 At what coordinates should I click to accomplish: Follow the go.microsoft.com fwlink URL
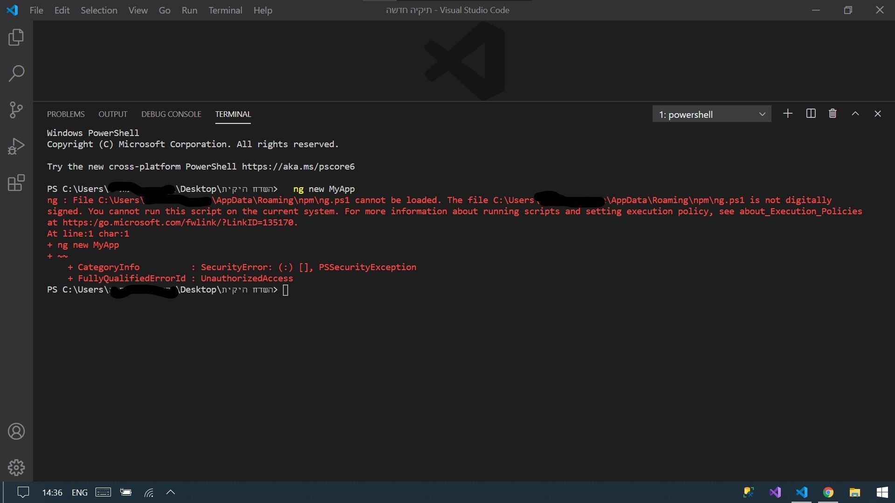(x=179, y=223)
